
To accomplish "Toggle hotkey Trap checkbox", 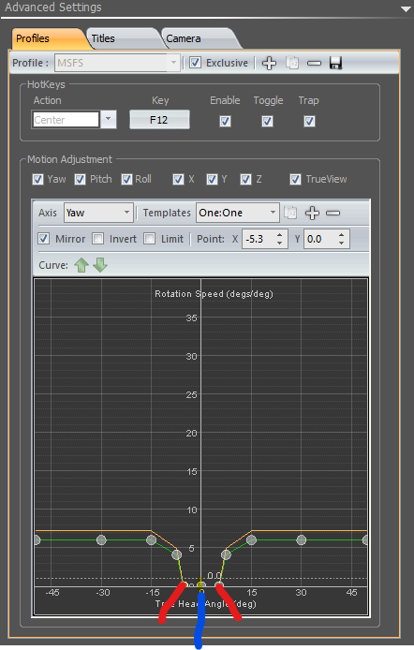I will 309,121.
